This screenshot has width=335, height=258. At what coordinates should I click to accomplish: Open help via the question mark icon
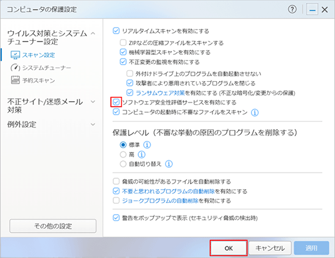292,9
